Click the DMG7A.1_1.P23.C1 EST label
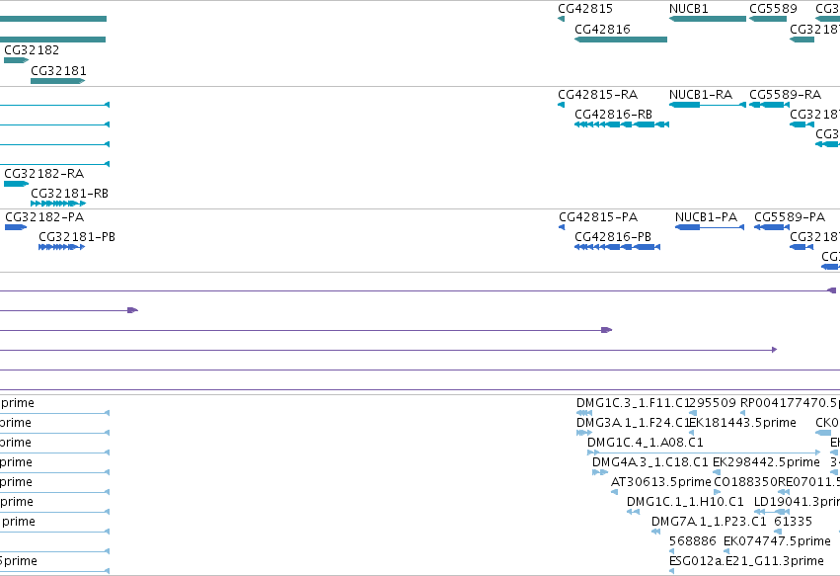 (709, 522)
